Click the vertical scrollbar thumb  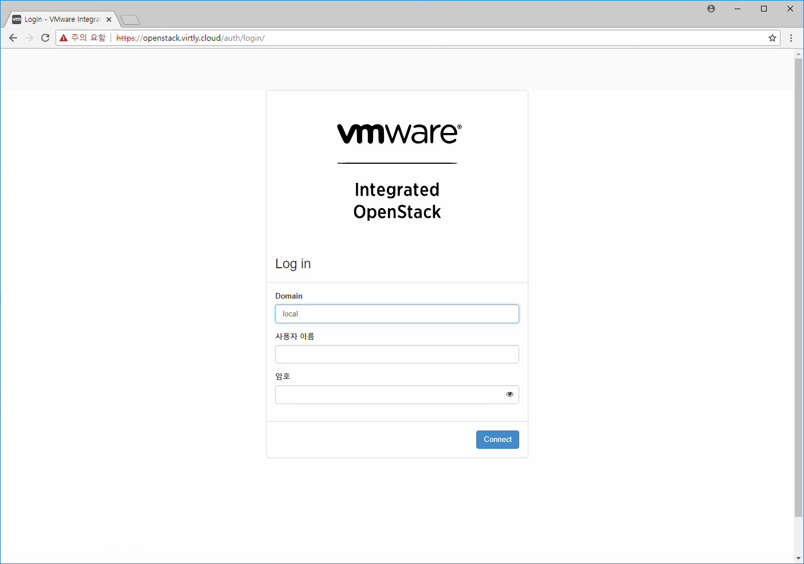pyautogui.click(x=798, y=288)
